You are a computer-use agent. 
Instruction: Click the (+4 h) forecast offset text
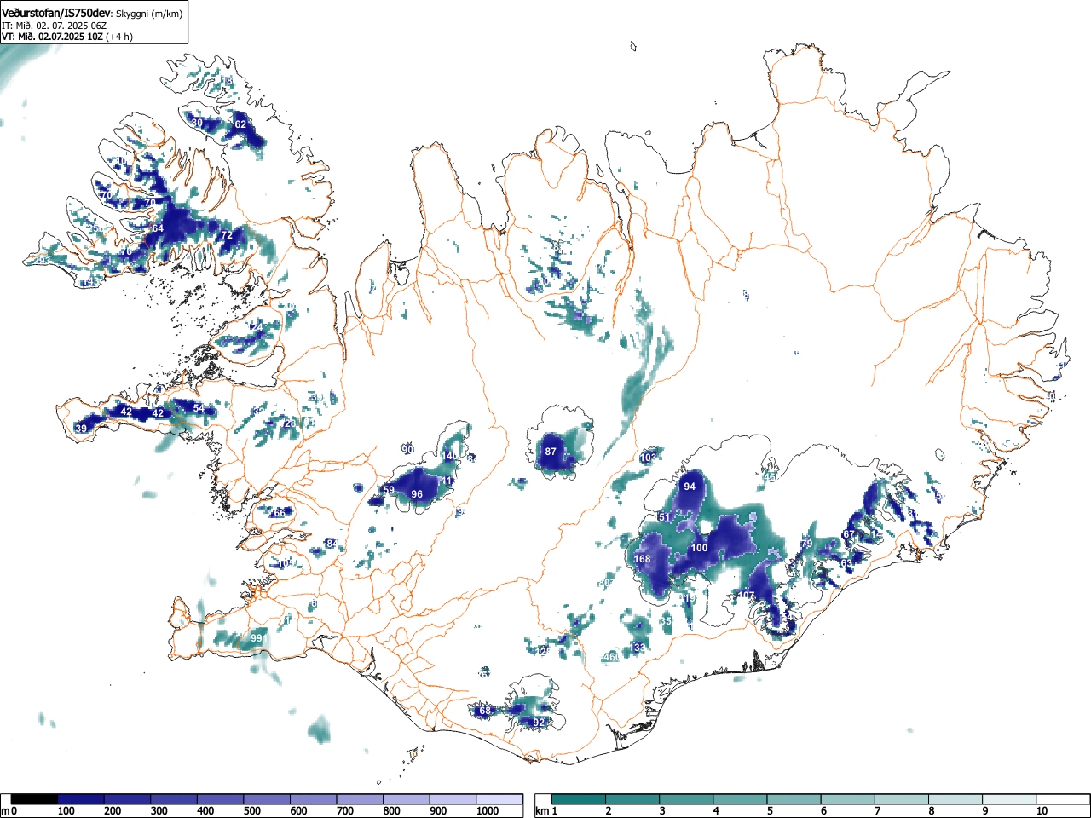pos(118,37)
